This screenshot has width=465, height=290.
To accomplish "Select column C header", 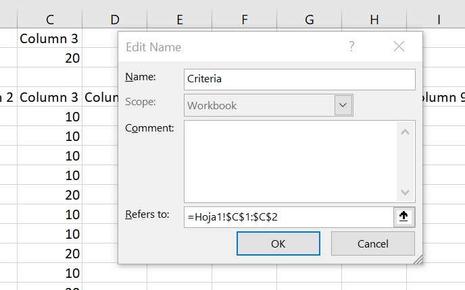I will (x=50, y=20).
